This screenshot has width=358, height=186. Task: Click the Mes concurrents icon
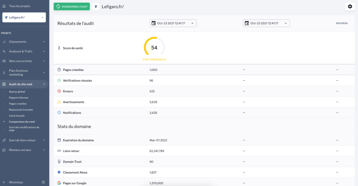pyautogui.click(x=4, y=61)
